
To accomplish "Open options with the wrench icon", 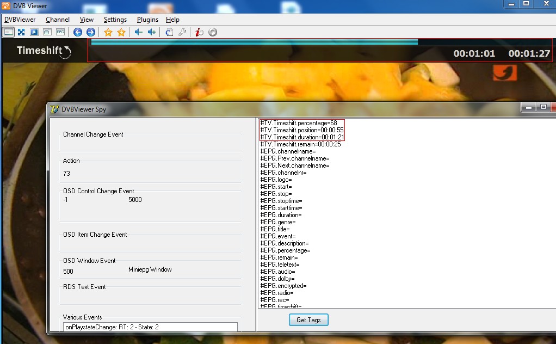I will (182, 32).
